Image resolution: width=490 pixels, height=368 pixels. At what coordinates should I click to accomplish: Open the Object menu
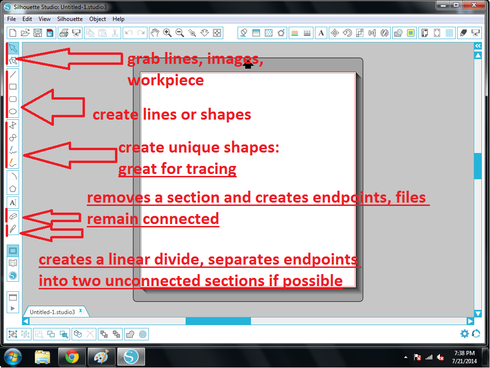(97, 19)
